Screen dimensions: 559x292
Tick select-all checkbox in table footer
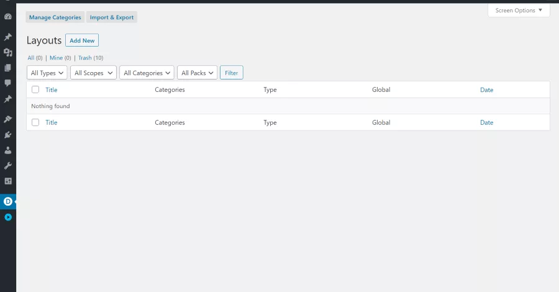[35, 122]
